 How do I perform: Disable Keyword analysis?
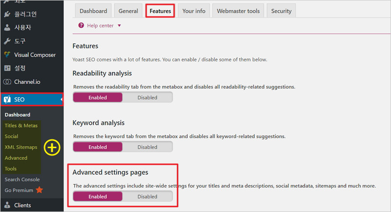click(148, 147)
